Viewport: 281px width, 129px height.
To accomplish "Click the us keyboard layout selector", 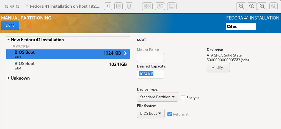I will [x=241, y=26].
